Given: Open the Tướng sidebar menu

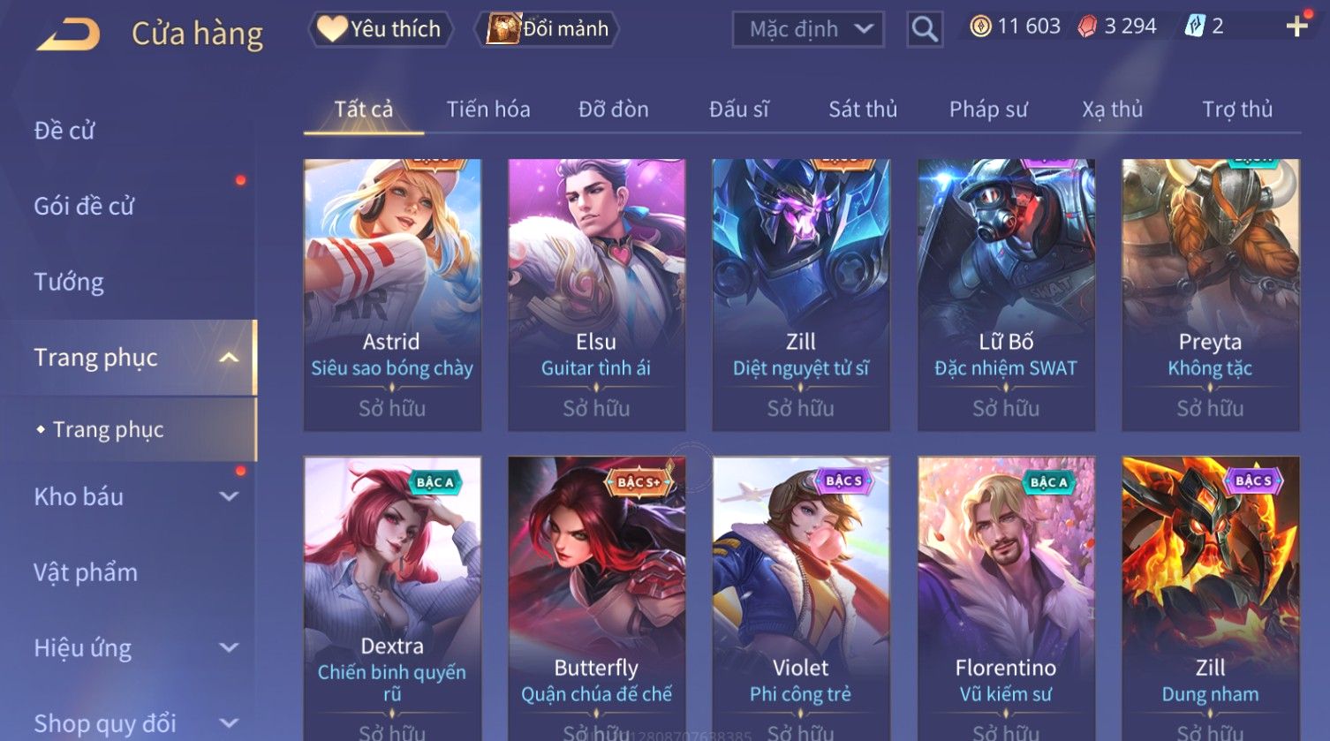Looking at the screenshot, I should [x=69, y=282].
